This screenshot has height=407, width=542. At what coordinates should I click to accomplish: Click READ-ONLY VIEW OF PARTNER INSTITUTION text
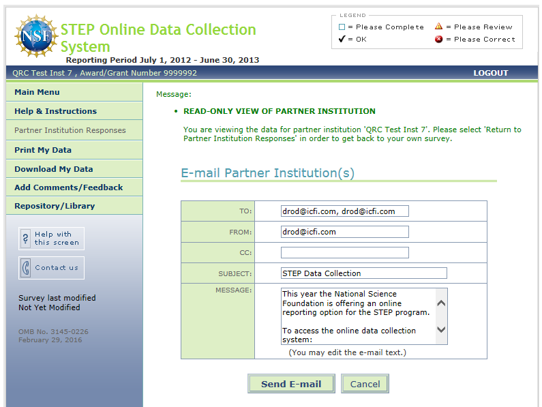(280, 111)
